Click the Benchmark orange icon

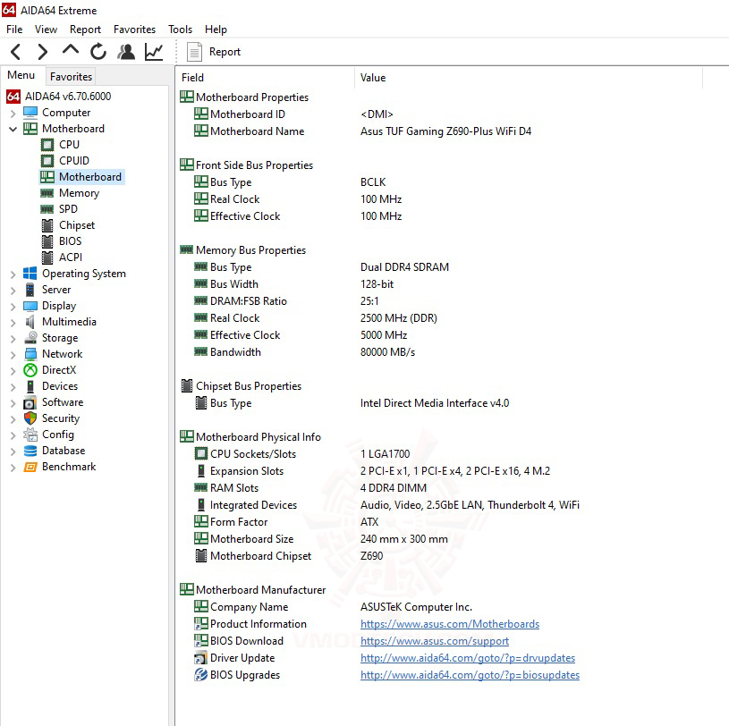[30, 467]
